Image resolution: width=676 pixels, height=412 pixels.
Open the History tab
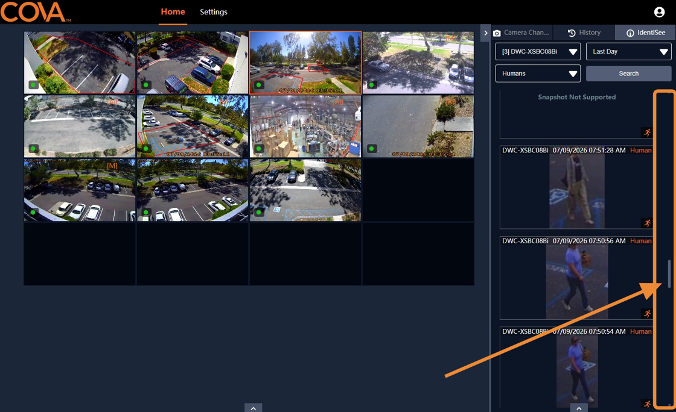tap(584, 33)
